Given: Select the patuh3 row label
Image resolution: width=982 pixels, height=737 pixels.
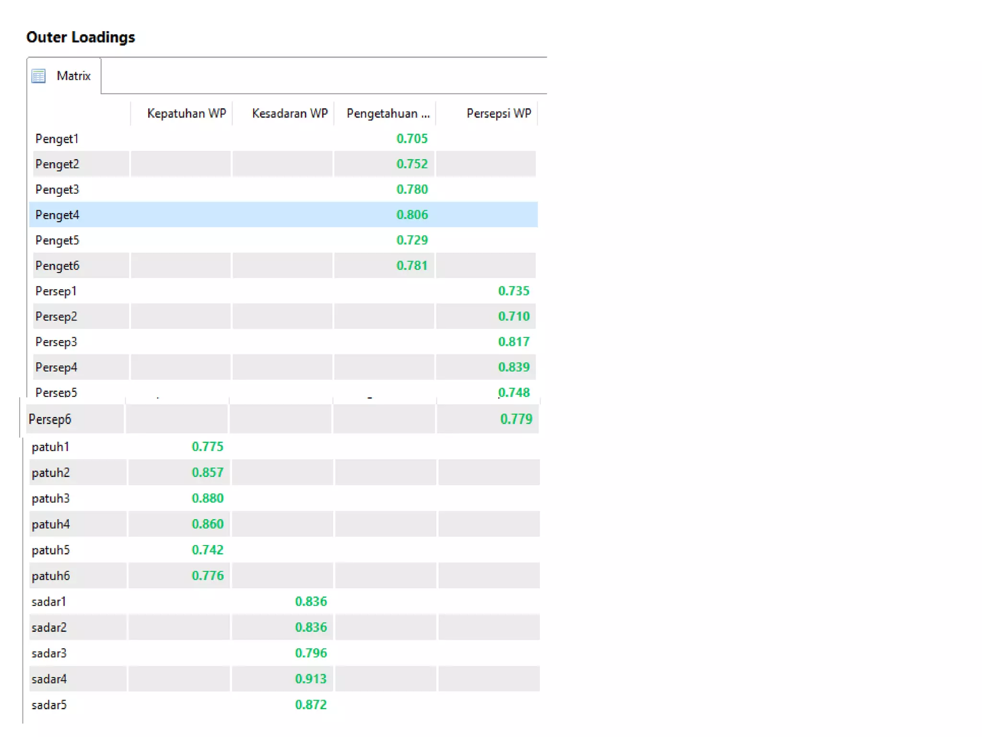Looking at the screenshot, I should coord(50,499).
